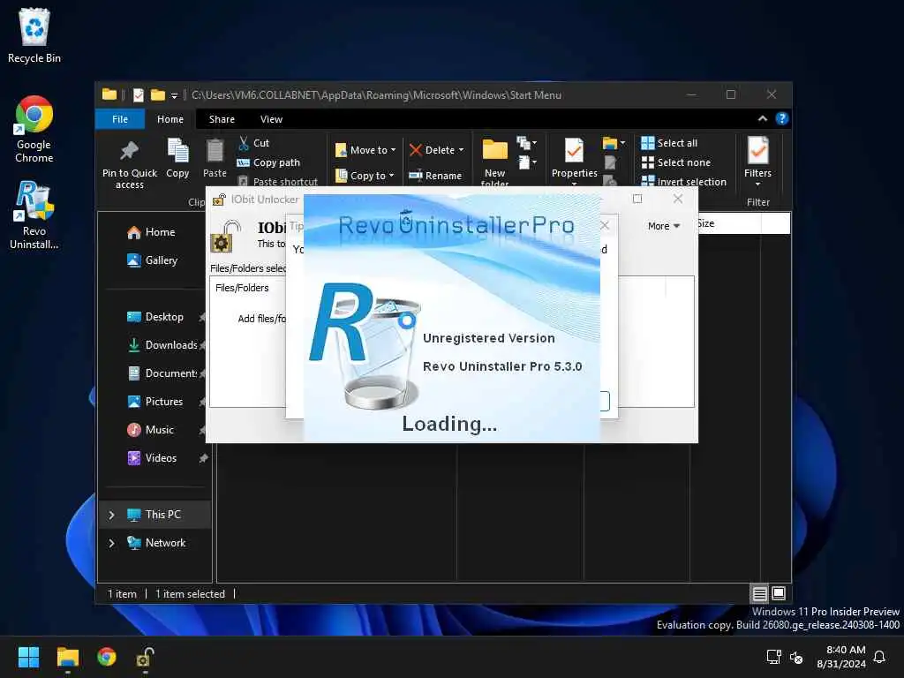Open the More dropdown in IObit Unlocker
This screenshot has height=678, width=904.
pyautogui.click(x=664, y=226)
